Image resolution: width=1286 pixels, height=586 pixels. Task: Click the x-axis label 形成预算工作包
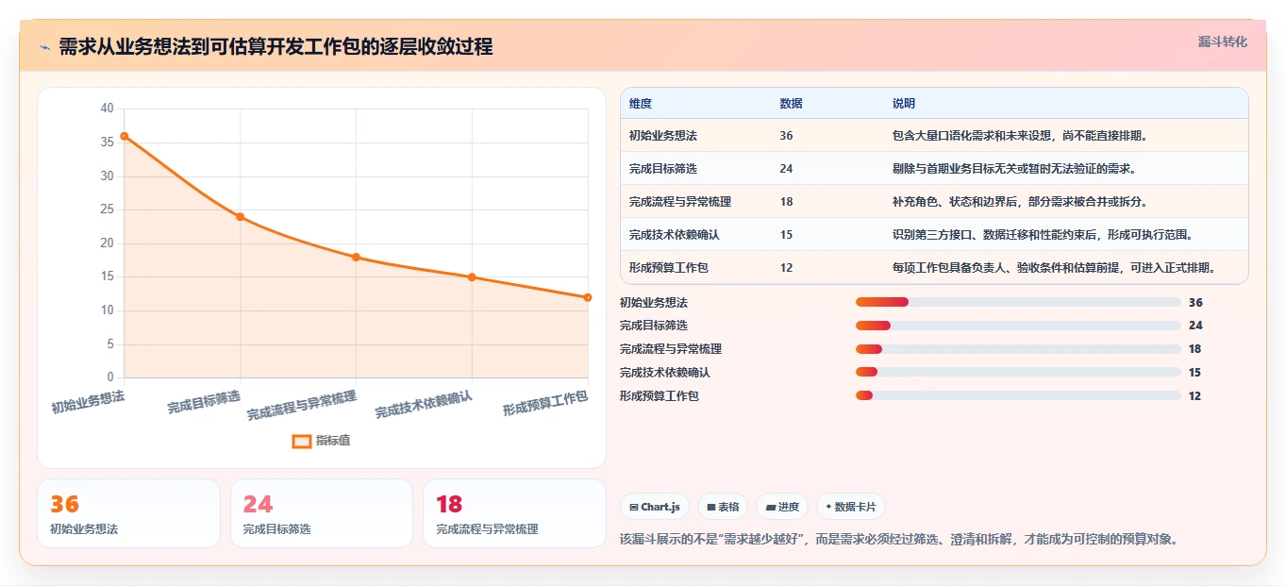point(545,404)
